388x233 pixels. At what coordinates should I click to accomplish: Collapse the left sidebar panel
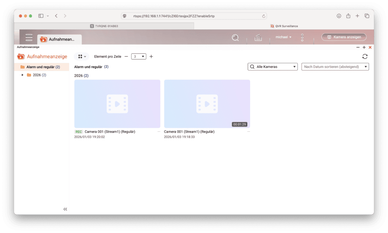tap(65, 209)
